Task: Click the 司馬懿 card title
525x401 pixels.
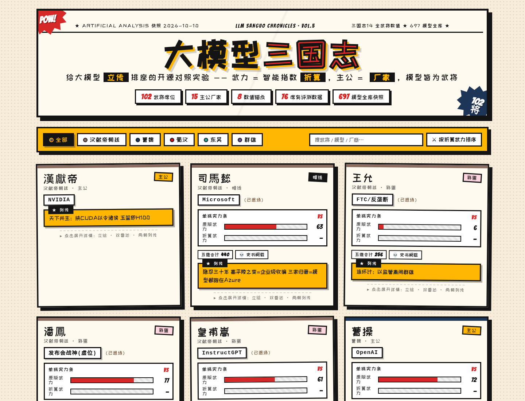Action: [214, 178]
